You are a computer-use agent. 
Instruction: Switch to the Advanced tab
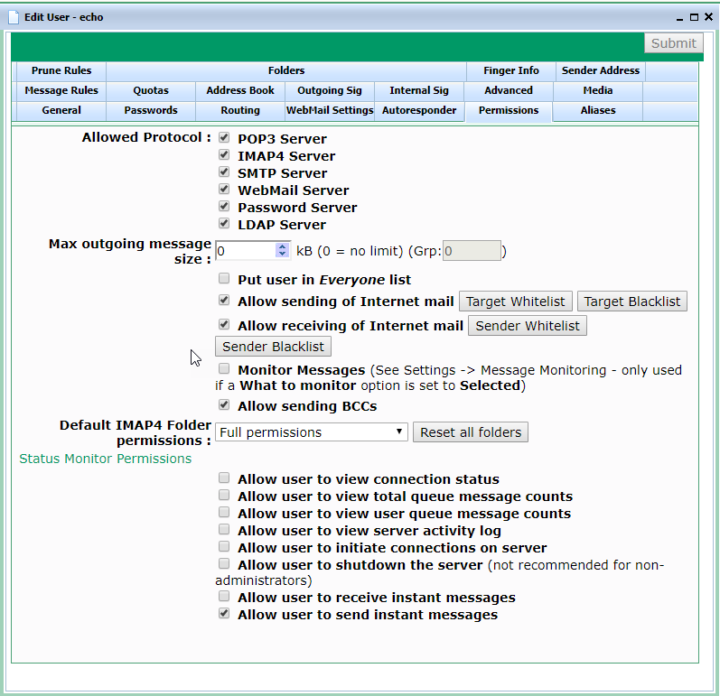[509, 90]
